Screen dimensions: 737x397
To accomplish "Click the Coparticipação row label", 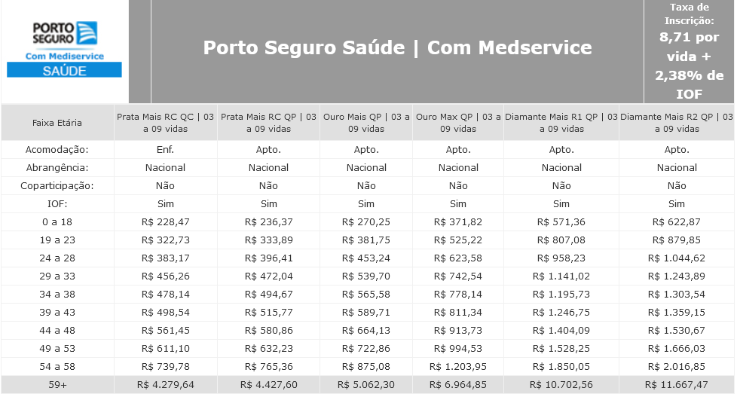I will 57,186.
